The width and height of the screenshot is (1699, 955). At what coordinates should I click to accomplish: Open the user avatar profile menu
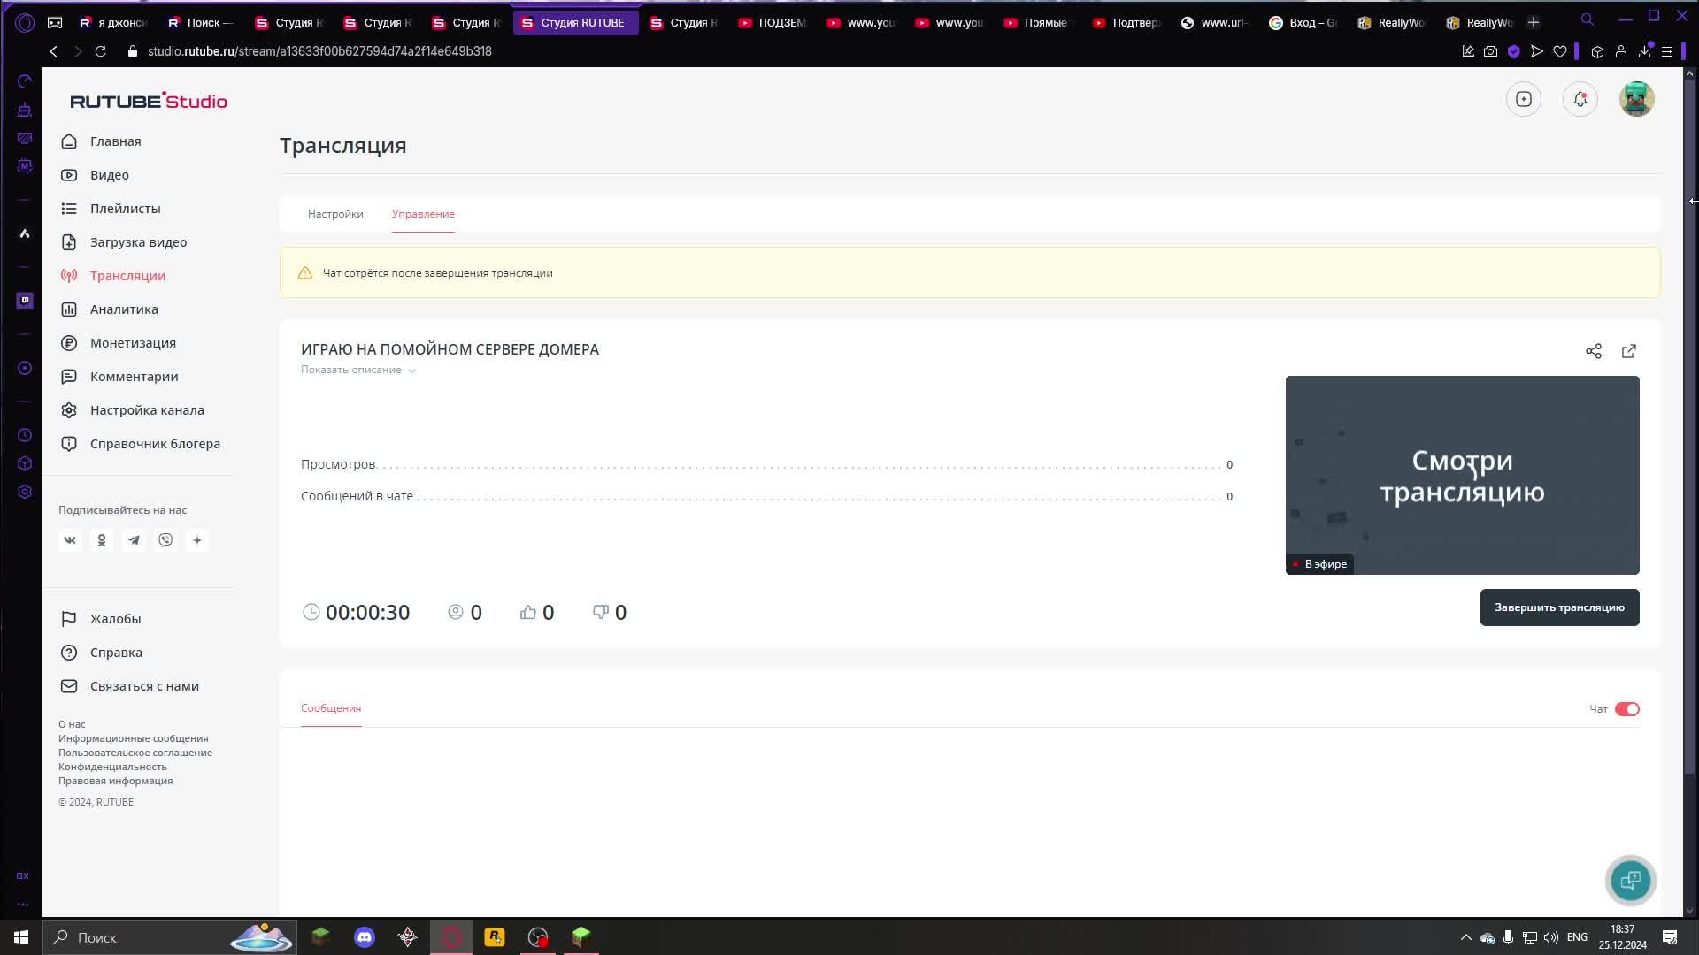coord(1637,99)
